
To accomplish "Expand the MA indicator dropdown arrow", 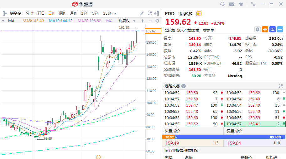I will pyautogui.click(x=3, y=21).
